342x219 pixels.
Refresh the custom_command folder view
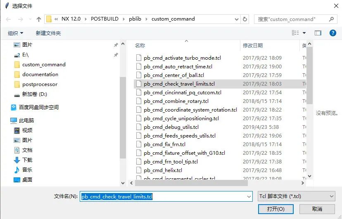[245, 19]
